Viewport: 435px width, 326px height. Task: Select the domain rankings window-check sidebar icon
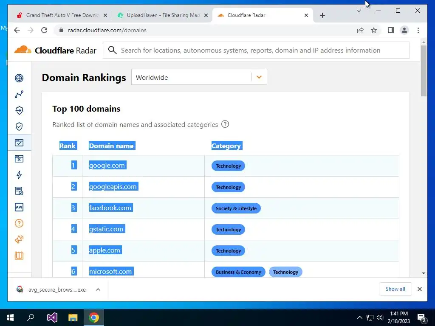19,143
